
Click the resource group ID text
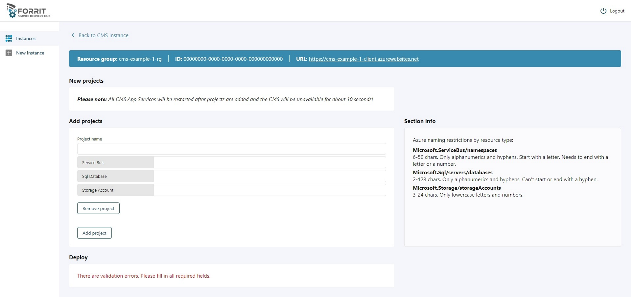coord(233,59)
